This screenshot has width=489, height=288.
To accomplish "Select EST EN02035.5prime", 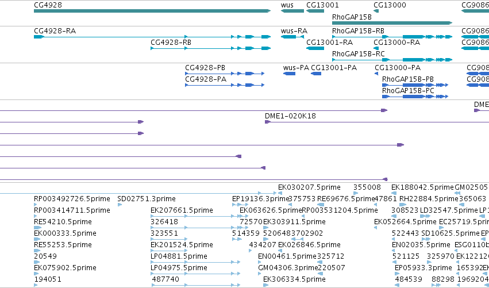I will (421, 245).
